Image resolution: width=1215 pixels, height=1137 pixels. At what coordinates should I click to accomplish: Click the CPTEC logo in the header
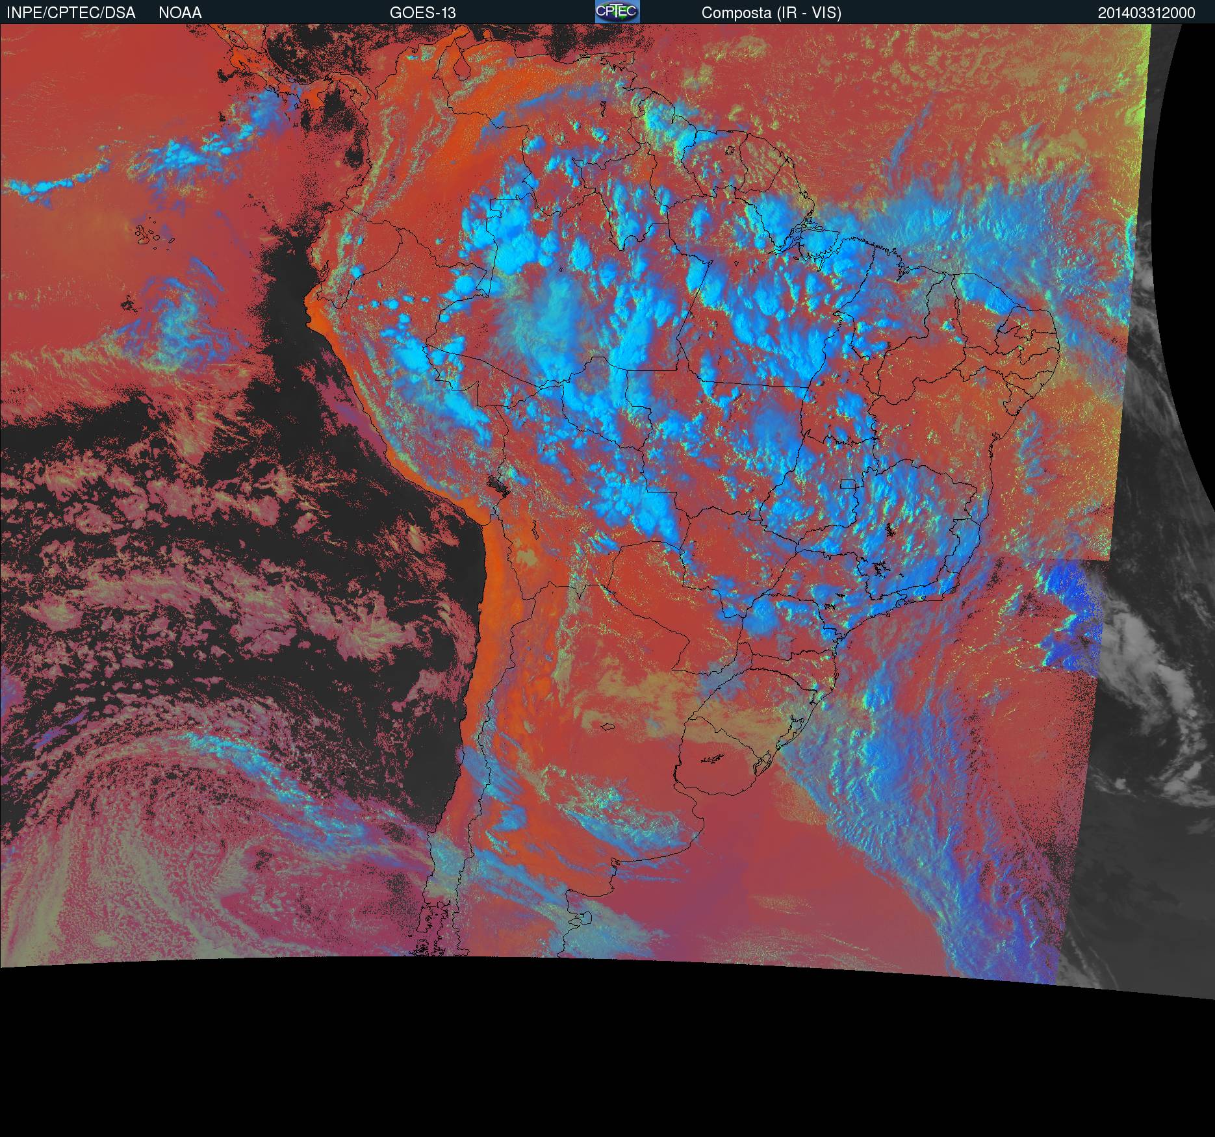click(617, 12)
